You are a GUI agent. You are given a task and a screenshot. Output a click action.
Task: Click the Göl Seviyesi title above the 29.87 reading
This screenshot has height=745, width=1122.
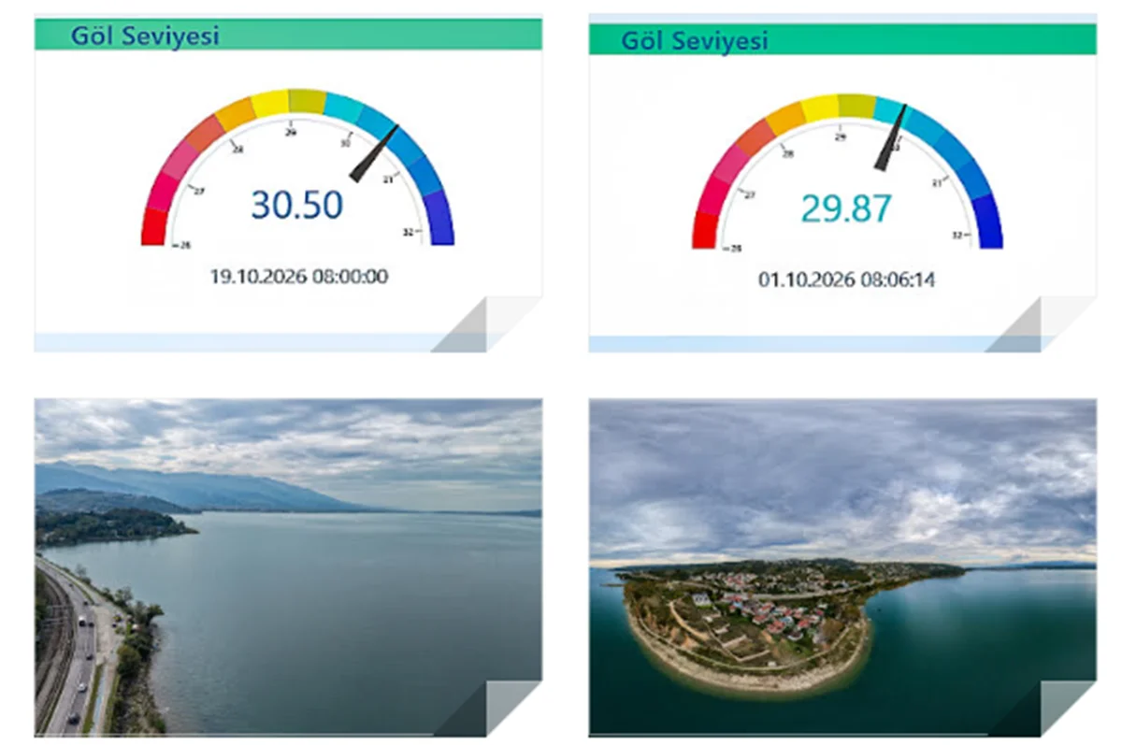(695, 40)
